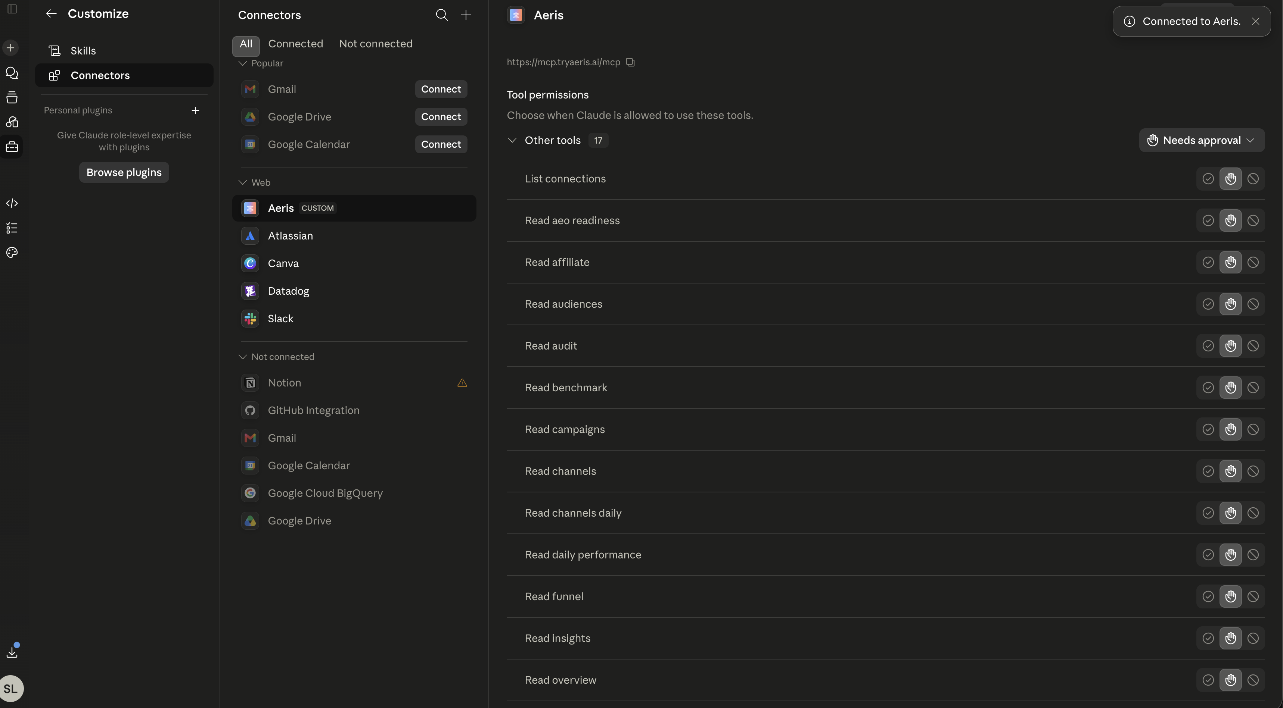Open GitHub Integration connector

coord(354,411)
